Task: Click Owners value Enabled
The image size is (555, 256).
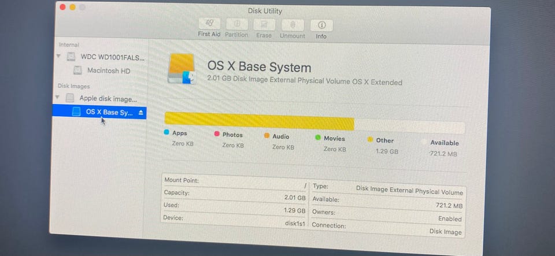Action: click(450, 218)
